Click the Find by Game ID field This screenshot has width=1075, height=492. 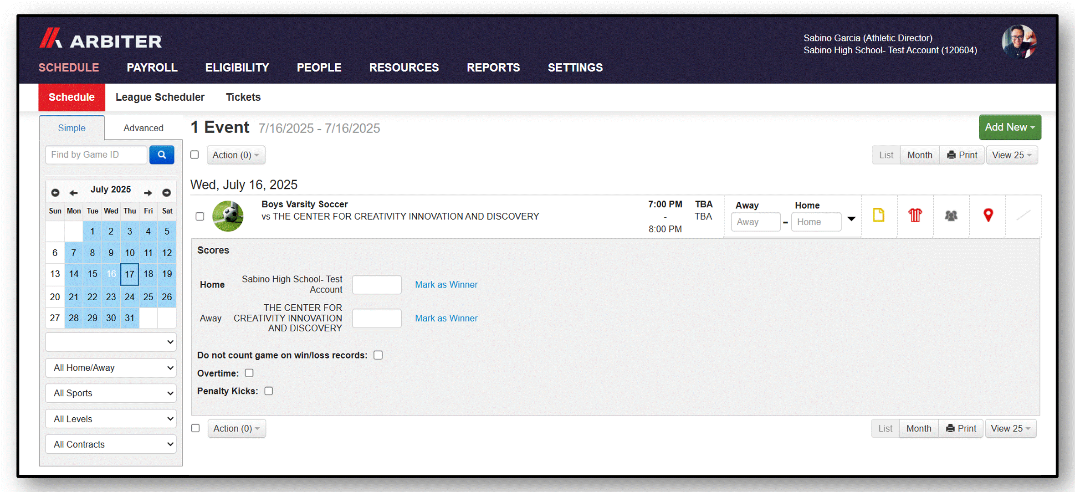pyautogui.click(x=96, y=155)
